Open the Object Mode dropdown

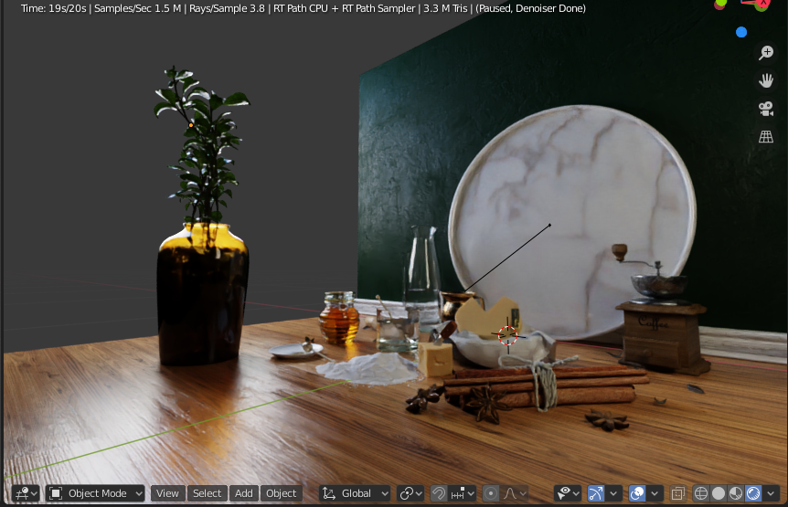tap(96, 493)
